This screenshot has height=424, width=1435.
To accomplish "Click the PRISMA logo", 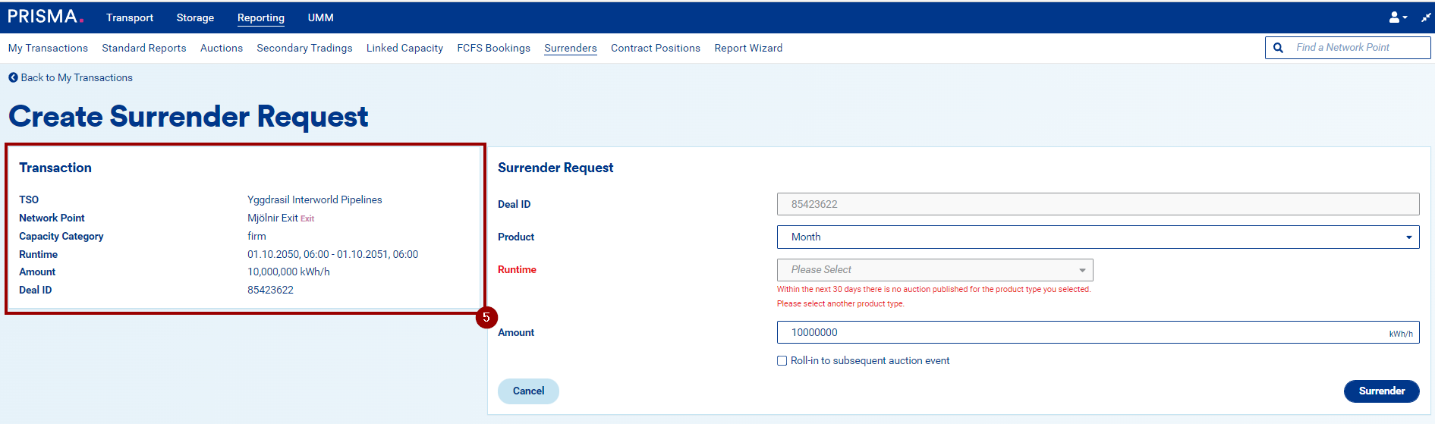I will [x=45, y=17].
